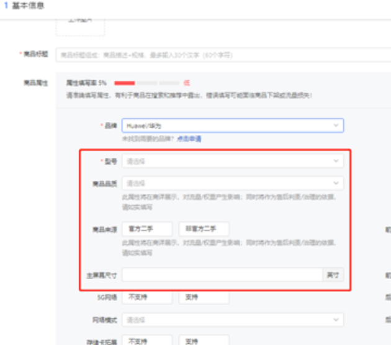Open the 品牌 dropdown showing Huawei/华为
391x345 pixels.
233,126
